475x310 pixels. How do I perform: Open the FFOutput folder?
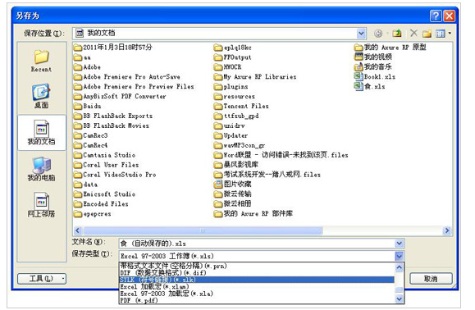[x=232, y=57]
